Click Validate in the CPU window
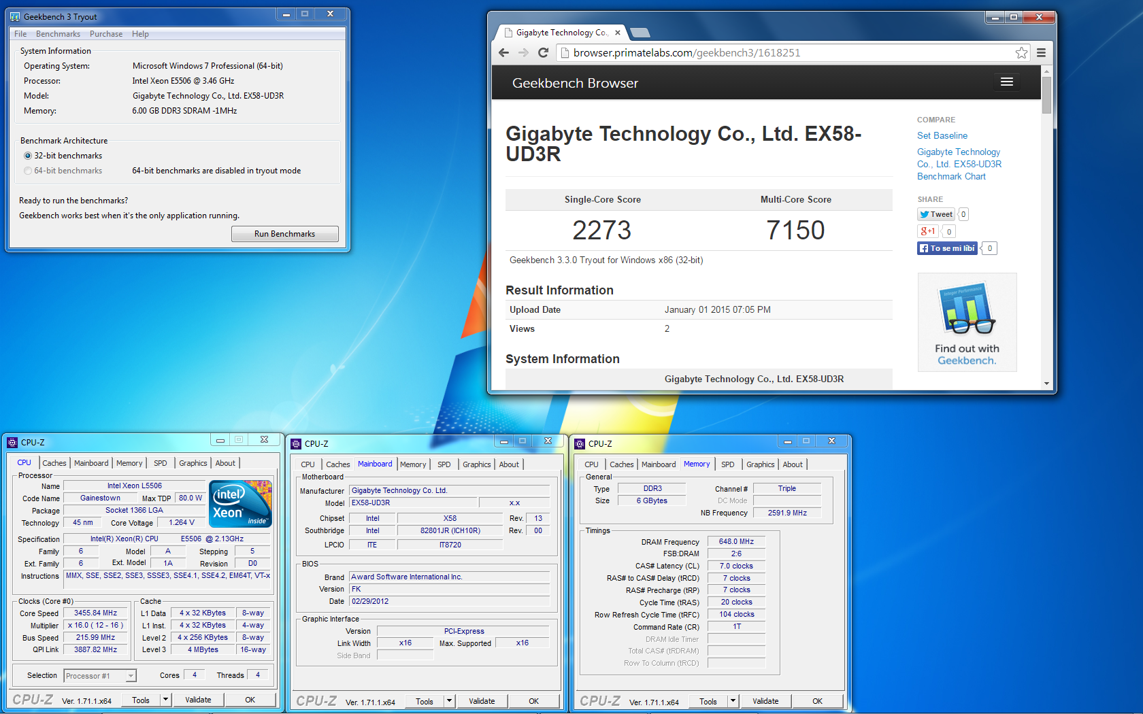Screen dimensions: 1143x714 coord(198,700)
